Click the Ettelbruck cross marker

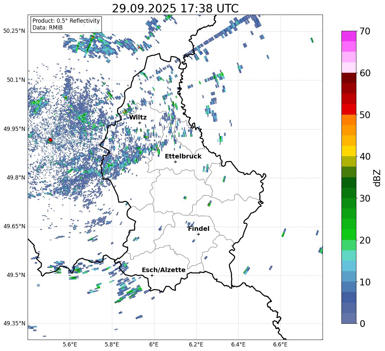(175, 162)
